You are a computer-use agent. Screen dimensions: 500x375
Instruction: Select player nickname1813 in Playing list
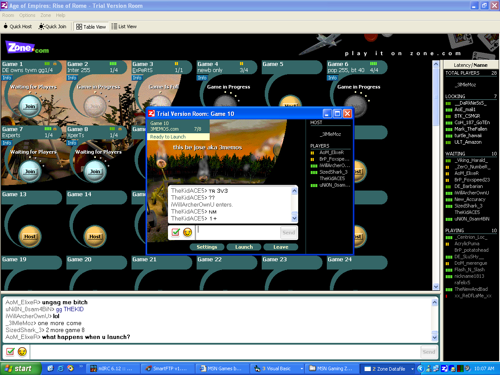pos(469,276)
